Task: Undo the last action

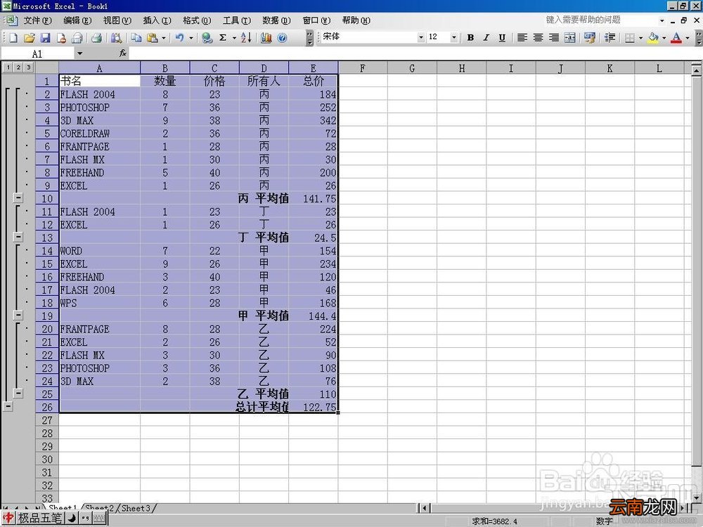Action: 180,38
